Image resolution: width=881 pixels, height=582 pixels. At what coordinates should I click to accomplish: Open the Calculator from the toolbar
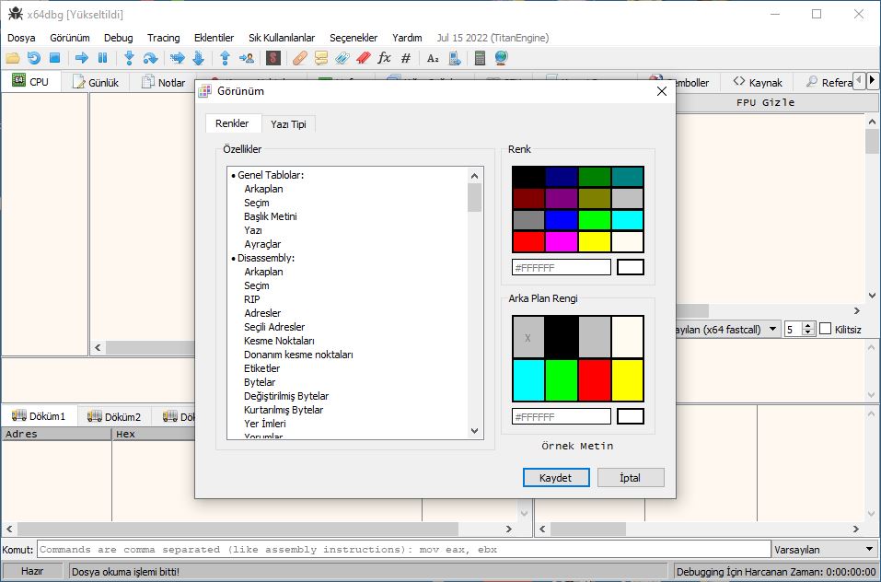point(480,58)
